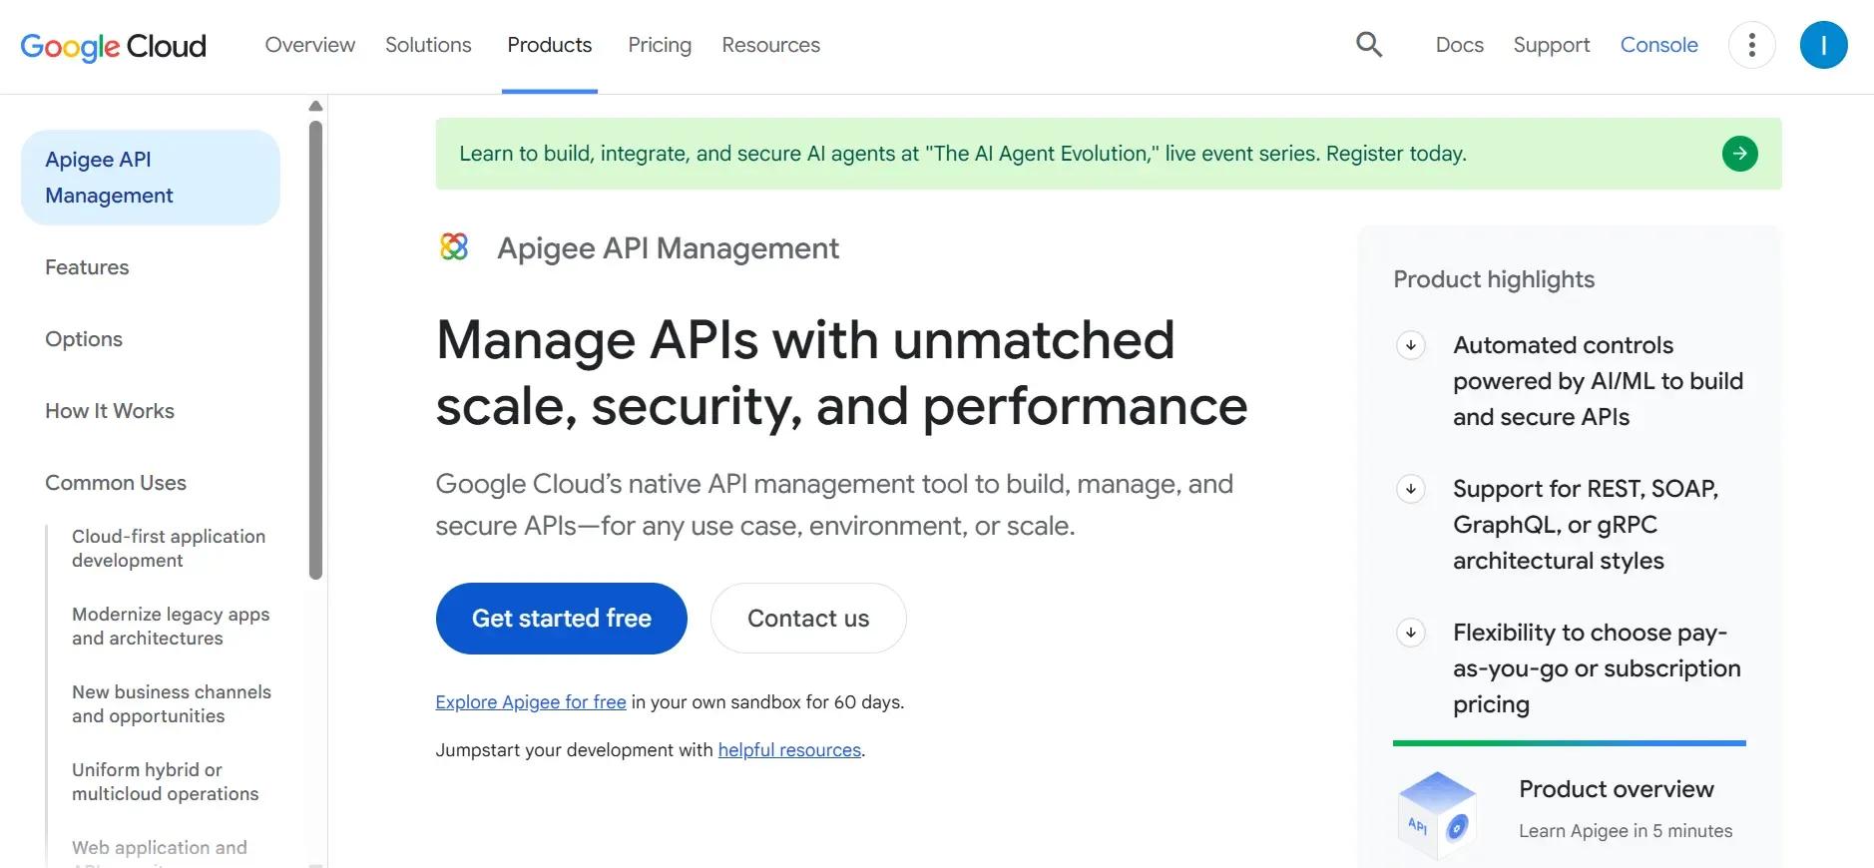Jump to Common Uses in sidebar
The image size is (1874, 868).
pyautogui.click(x=116, y=483)
